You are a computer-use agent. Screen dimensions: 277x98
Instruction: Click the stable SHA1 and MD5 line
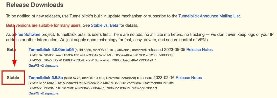(x=101, y=83)
